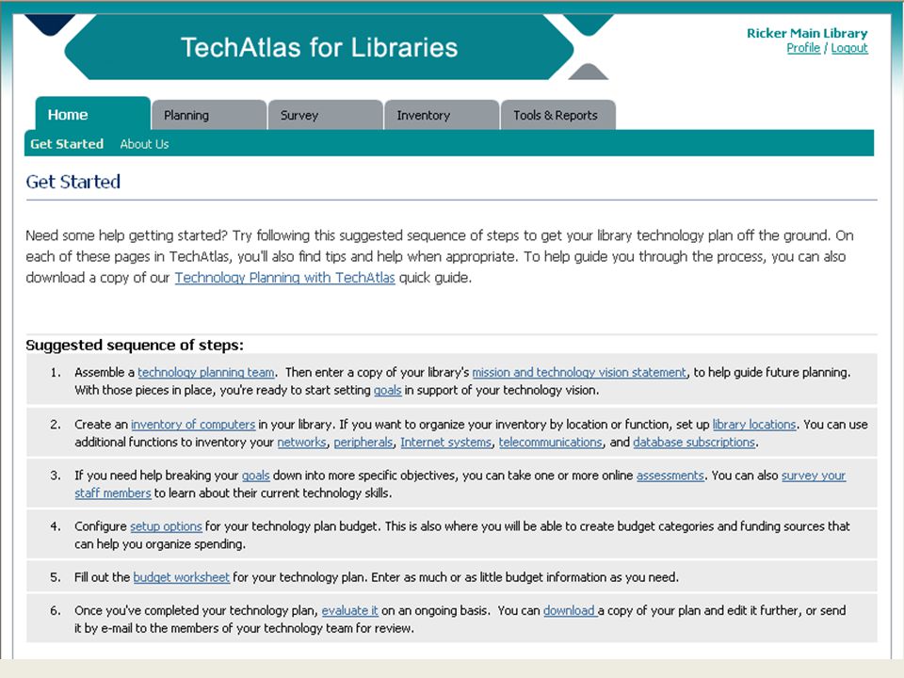This screenshot has height=678, width=904.
Task: Open the About Us sub-menu item
Action: [x=144, y=144]
